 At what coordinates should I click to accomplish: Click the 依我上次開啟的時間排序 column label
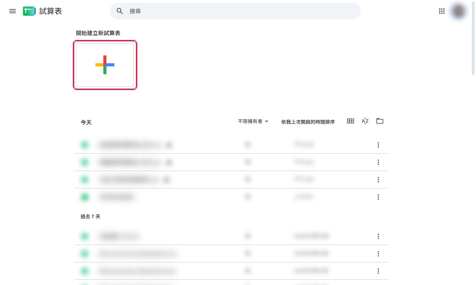coord(308,122)
